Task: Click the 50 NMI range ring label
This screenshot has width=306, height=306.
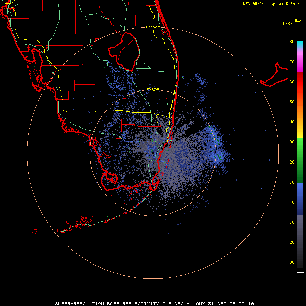Action: pyautogui.click(x=153, y=90)
